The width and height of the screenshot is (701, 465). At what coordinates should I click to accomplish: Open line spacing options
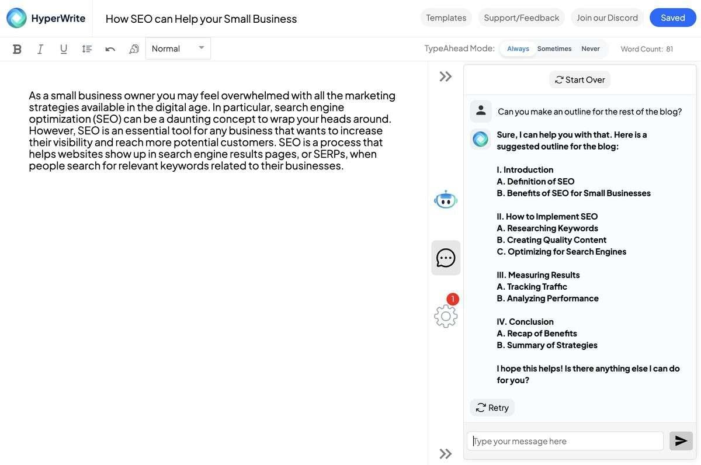[x=87, y=49]
